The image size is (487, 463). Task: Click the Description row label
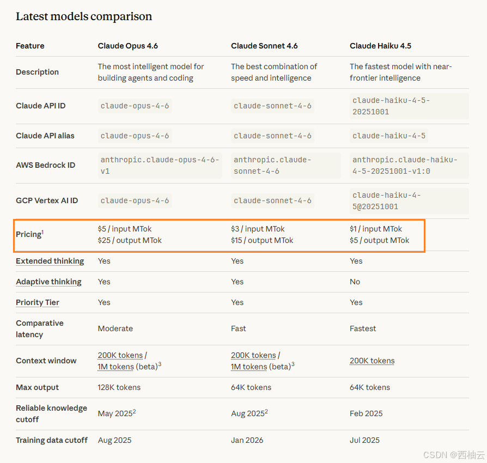pyautogui.click(x=37, y=72)
